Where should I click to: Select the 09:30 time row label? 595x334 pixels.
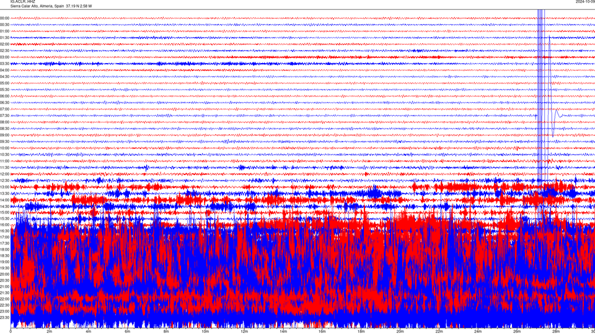pos(4,142)
